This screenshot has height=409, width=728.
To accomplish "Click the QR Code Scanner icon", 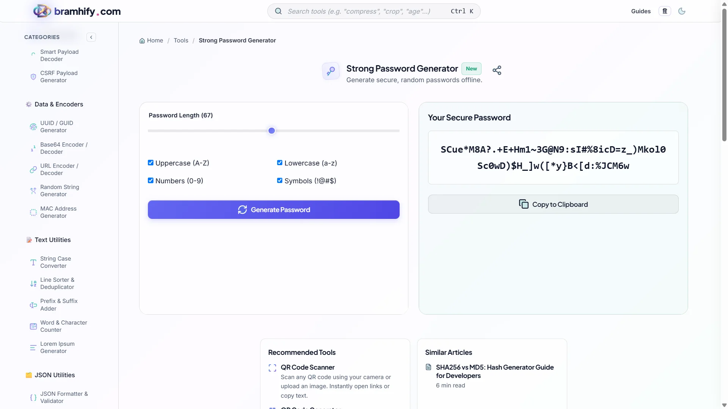I will [x=272, y=368].
